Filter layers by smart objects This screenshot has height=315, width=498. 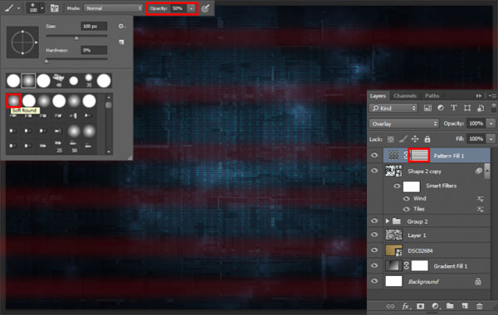click(x=481, y=108)
